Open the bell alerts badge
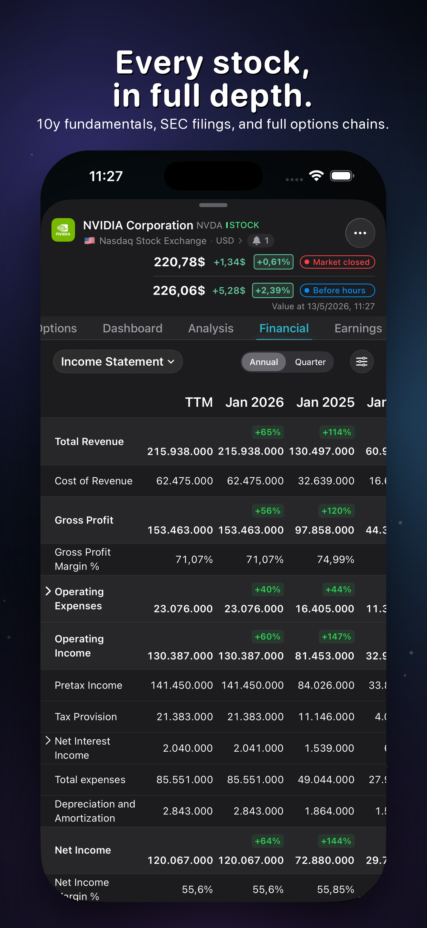The image size is (427, 928). 261,241
